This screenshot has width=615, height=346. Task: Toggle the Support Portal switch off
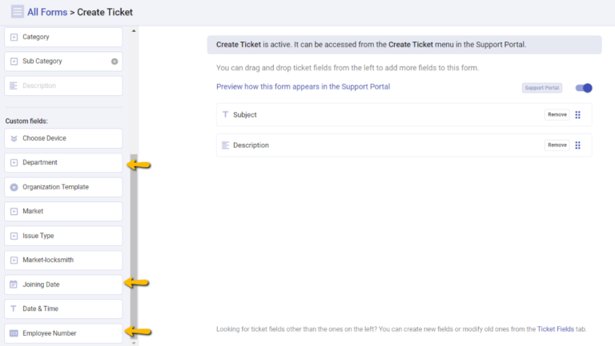pos(584,88)
